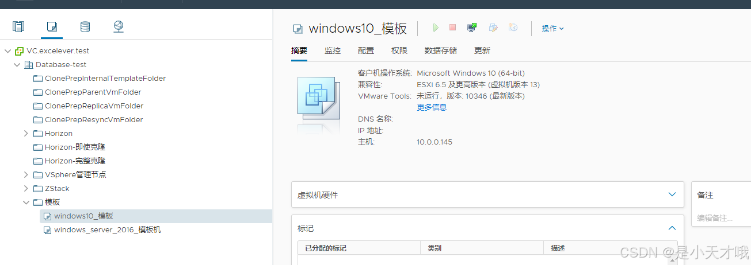The height and width of the screenshot is (265, 751).
Task: Collapse the Database-test datacenter node
Action: (17, 65)
